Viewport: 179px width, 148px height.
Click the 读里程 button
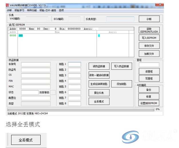149,71
